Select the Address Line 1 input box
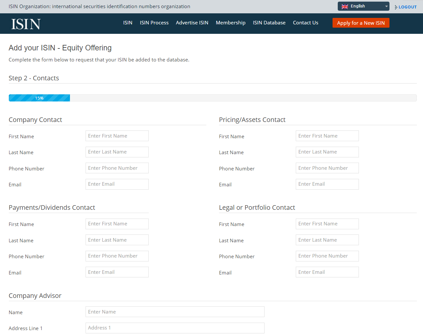423x334 pixels. [x=175, y=328]
